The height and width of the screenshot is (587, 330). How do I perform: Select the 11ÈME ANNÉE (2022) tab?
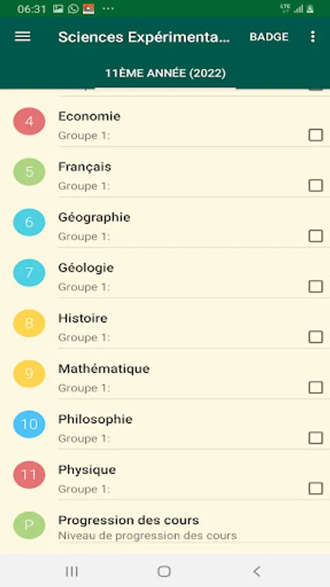coord(165,73)
